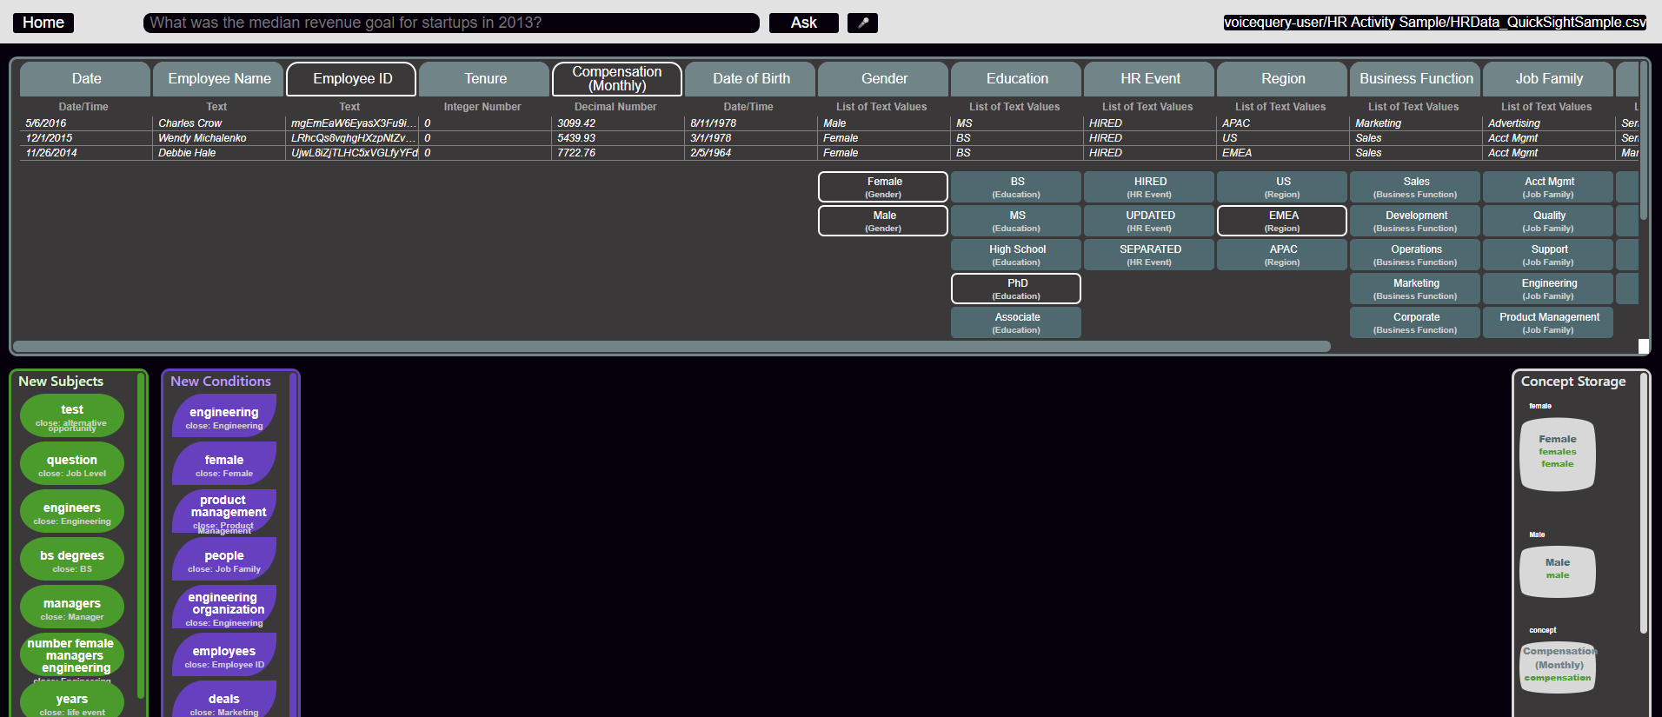The height and width of the screenshot is (717, 1662).
Task: Click the horizontal scrollbar under the data table
Action: tap(671, 347)
